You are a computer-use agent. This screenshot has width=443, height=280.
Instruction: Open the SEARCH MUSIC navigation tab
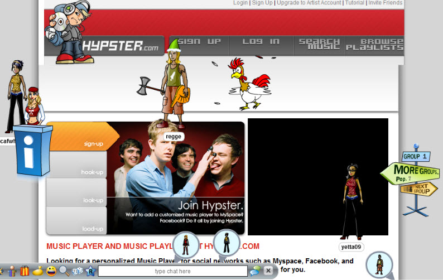(x=320, y=45)
